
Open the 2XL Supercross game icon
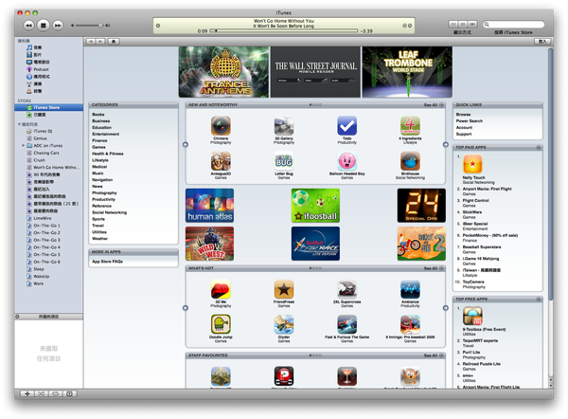pos(346,289)
